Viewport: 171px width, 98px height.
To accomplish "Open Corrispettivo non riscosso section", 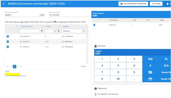I will (x=131, y=94).
